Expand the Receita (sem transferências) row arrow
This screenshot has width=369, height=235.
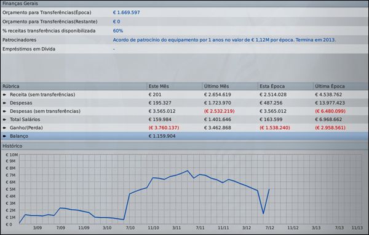click(4, 95)
